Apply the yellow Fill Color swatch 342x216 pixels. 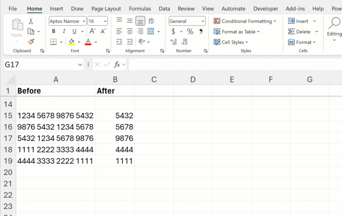point(71,42)
